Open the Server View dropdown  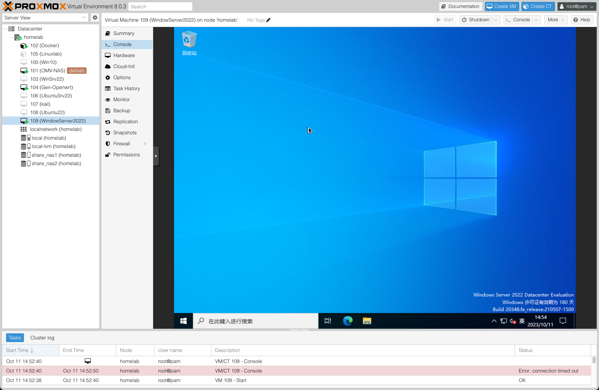(x=84, y=18)
